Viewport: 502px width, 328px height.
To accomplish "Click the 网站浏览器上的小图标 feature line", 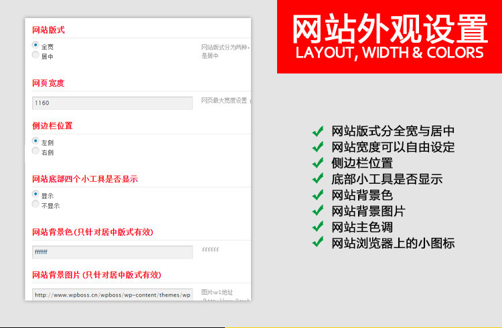I will pyautogui.click(x=393, y=243).
